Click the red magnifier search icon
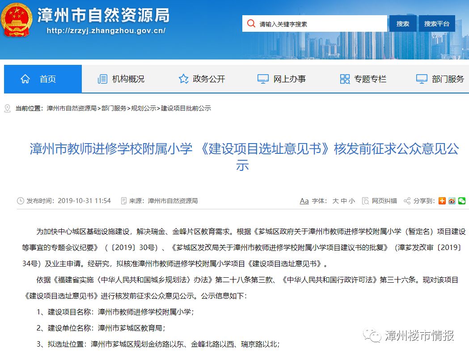 coord(251,23)
